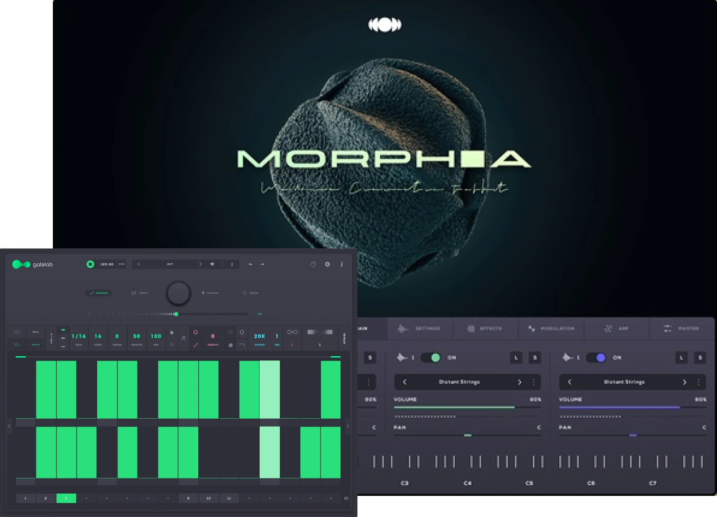This screenshot has height=517, width=717.
Task: Toggle the green layer ON switch
Action: click(431, 358)
